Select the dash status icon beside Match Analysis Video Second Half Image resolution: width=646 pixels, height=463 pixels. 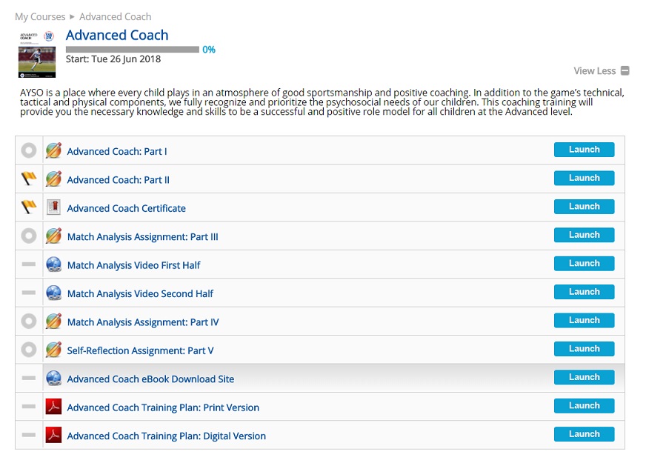tap(28, 292)
